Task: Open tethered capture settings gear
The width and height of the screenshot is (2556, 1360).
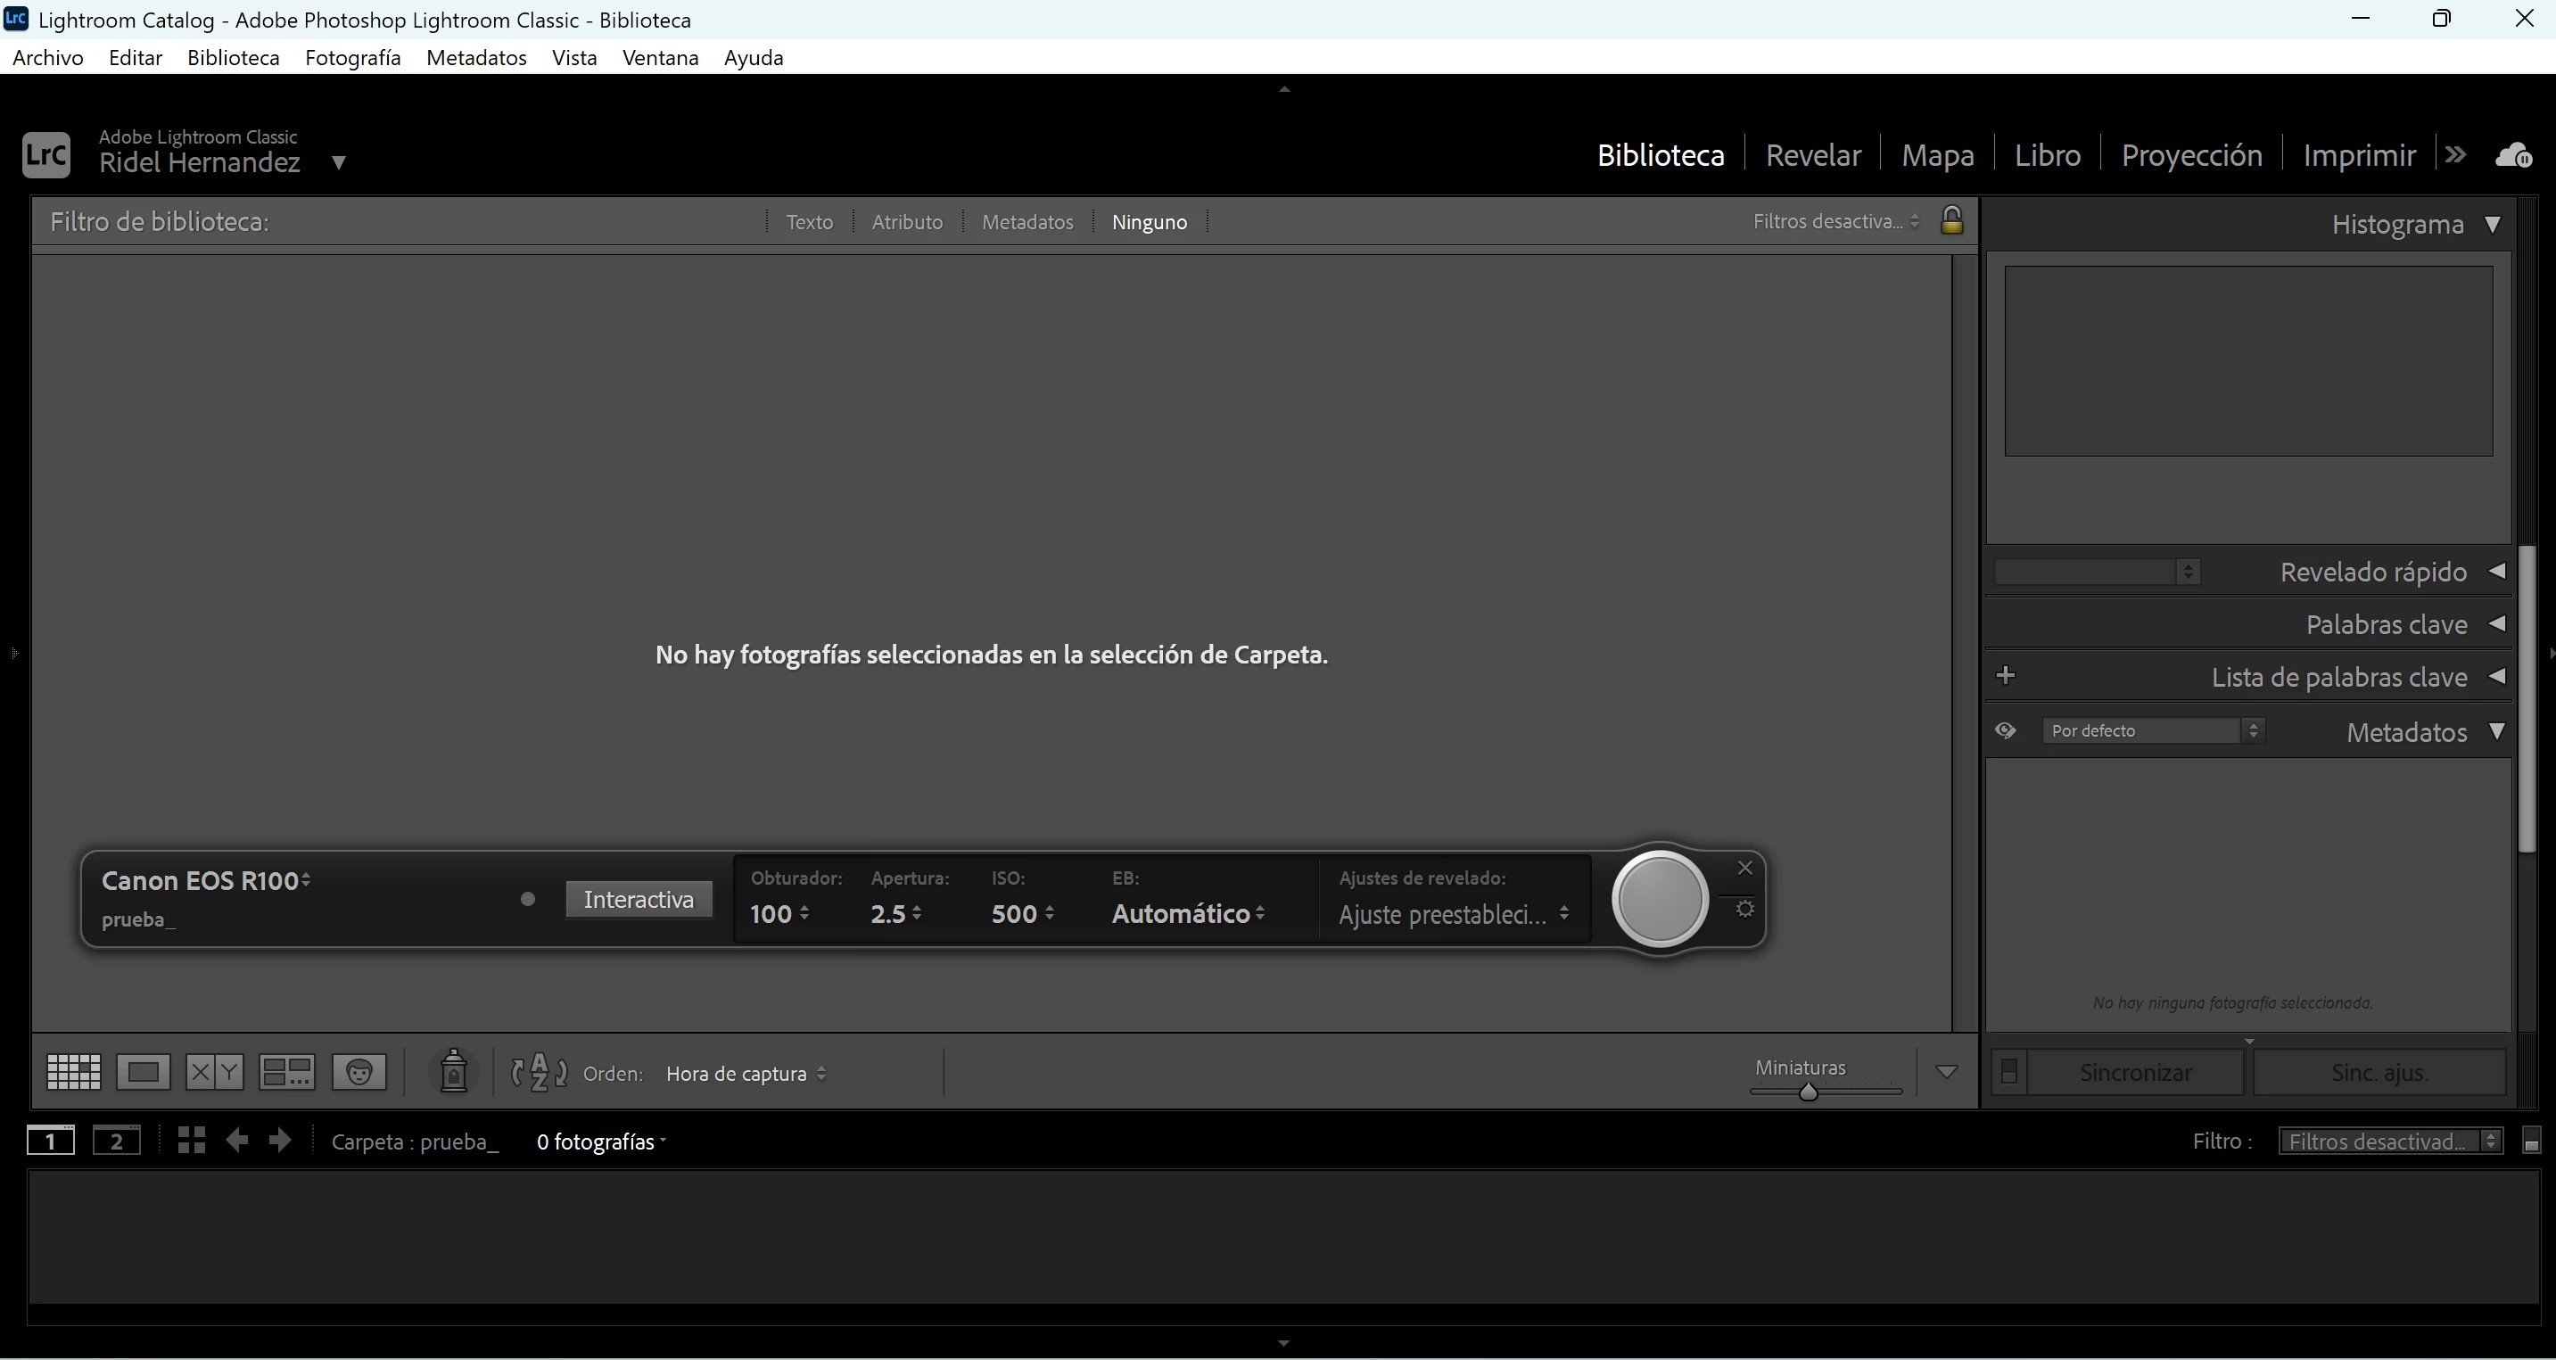Action: [1745, 910]
